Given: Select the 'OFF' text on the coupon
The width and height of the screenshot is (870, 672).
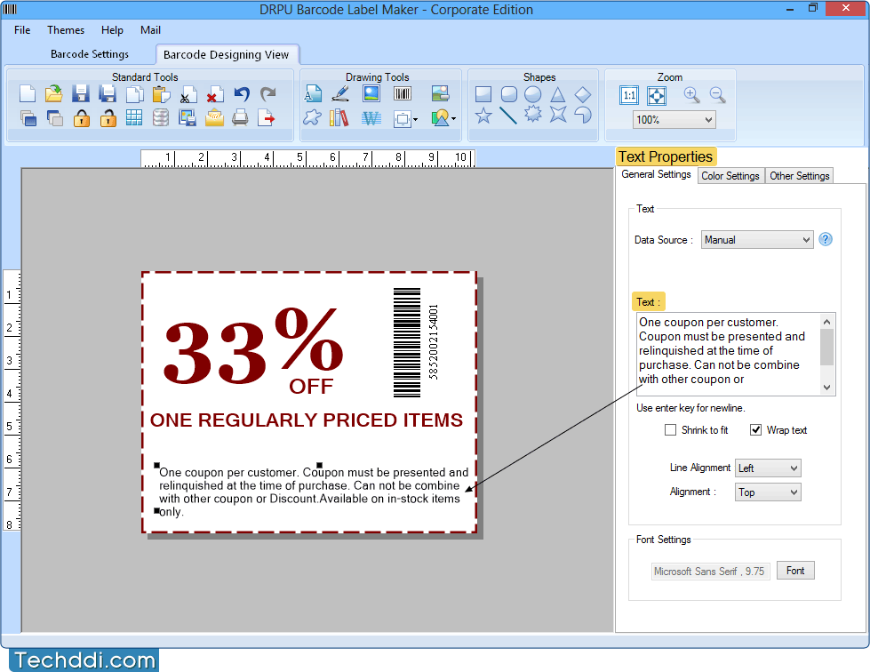Looking at the screenshot, I should tap(311, 386).
